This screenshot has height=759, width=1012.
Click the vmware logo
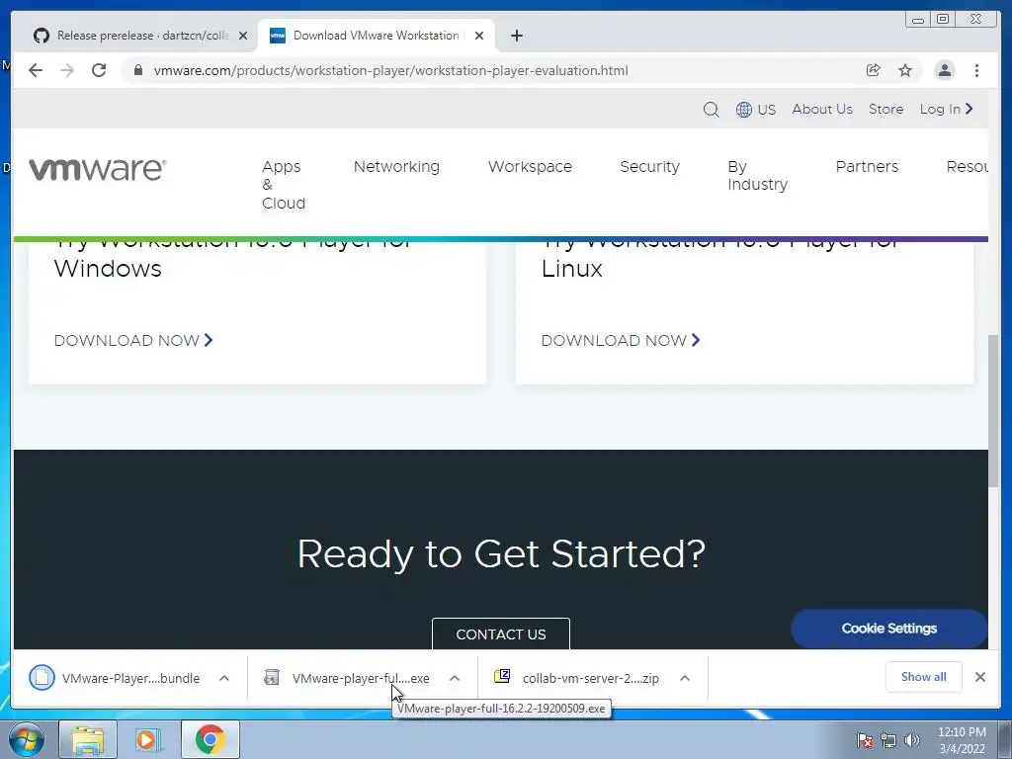pyautogui.click(x=98, y=169)
